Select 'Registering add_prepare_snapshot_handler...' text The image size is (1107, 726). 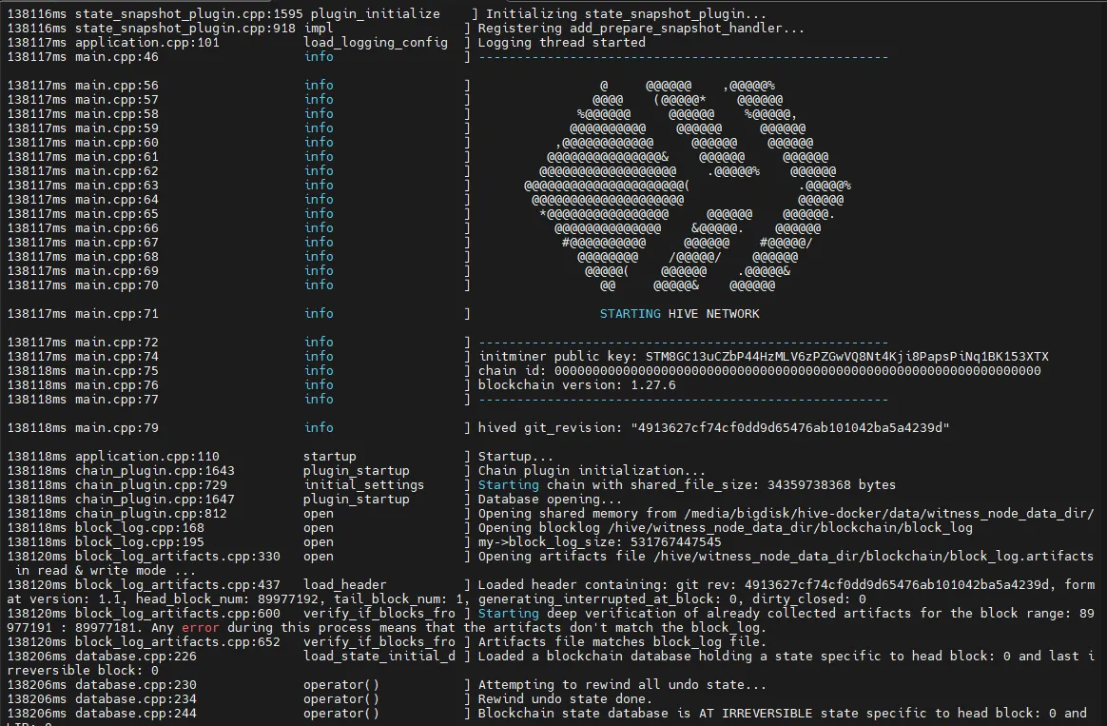point(641,29)
